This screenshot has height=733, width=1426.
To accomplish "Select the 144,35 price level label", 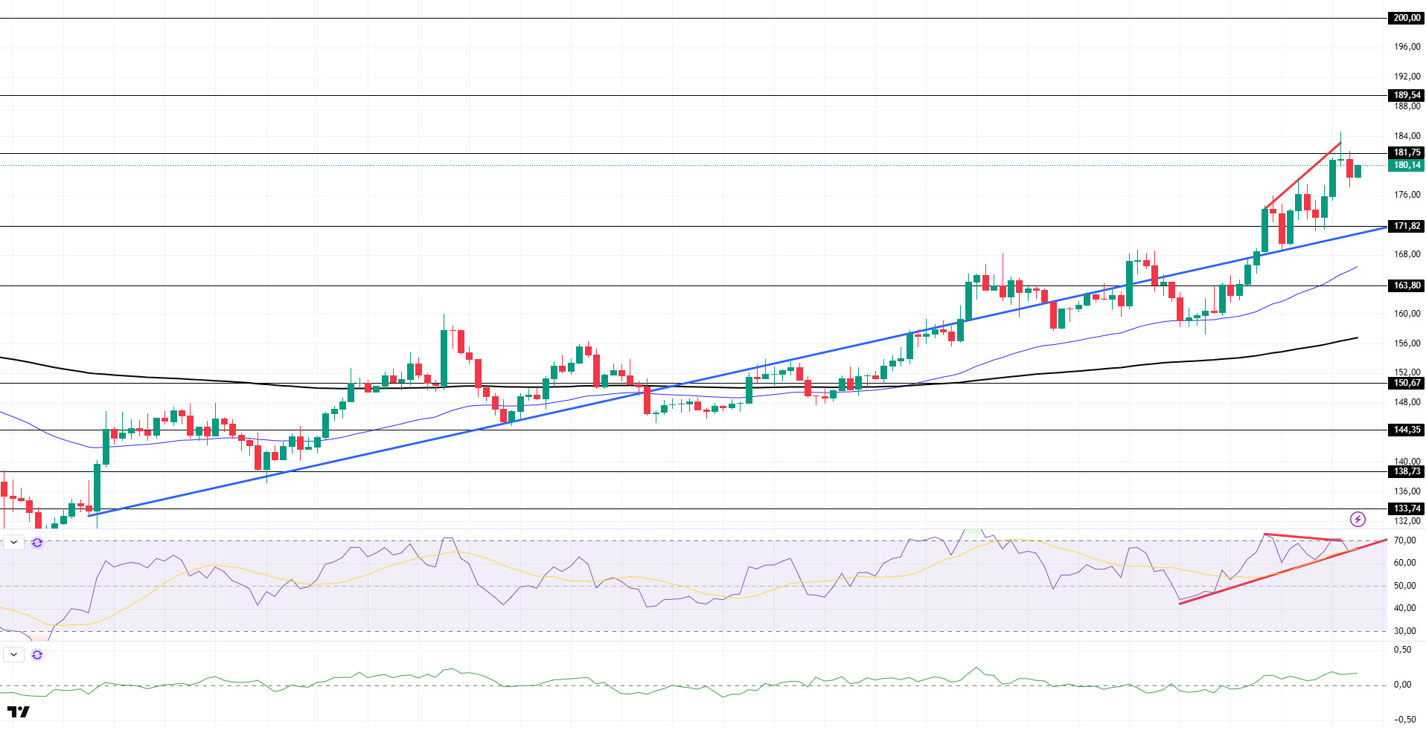I will 1406,430.
